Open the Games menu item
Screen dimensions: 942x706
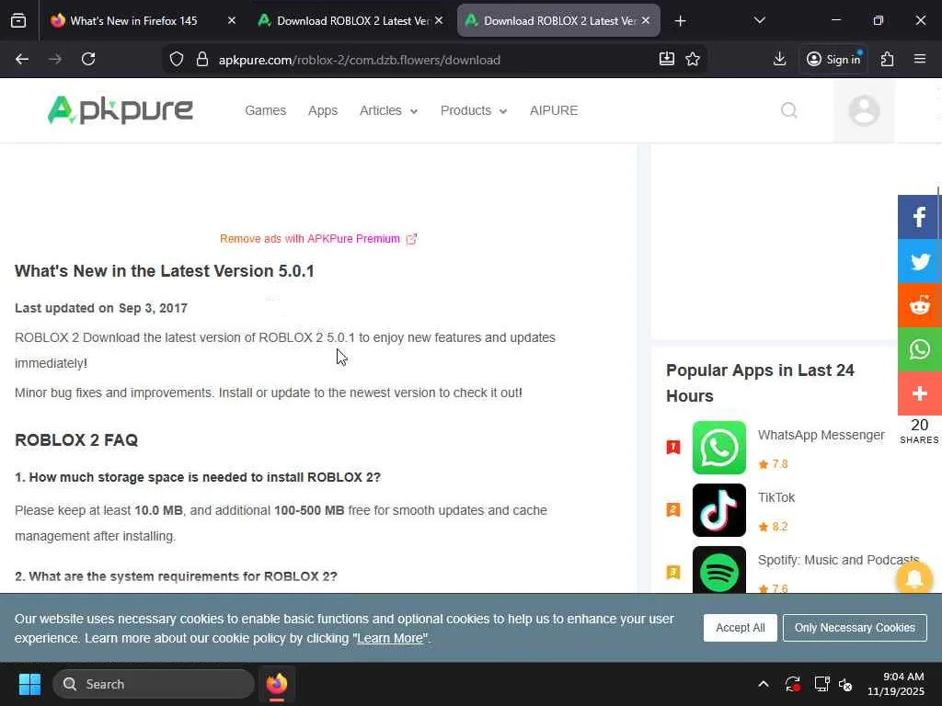click(x=266, y=110)
